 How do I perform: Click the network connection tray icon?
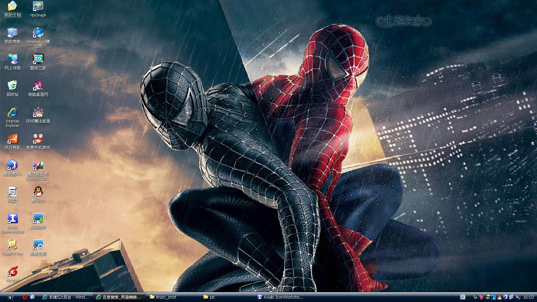pyautogui.click(x=511, y=297)
